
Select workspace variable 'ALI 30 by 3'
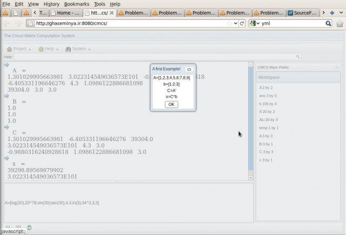[x=268, y=120]
